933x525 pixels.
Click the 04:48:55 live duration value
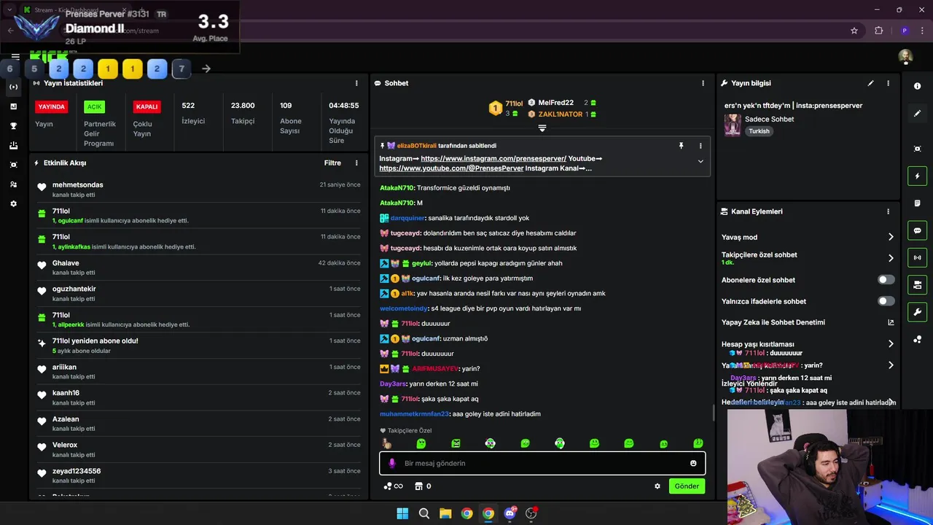(343, 106)
